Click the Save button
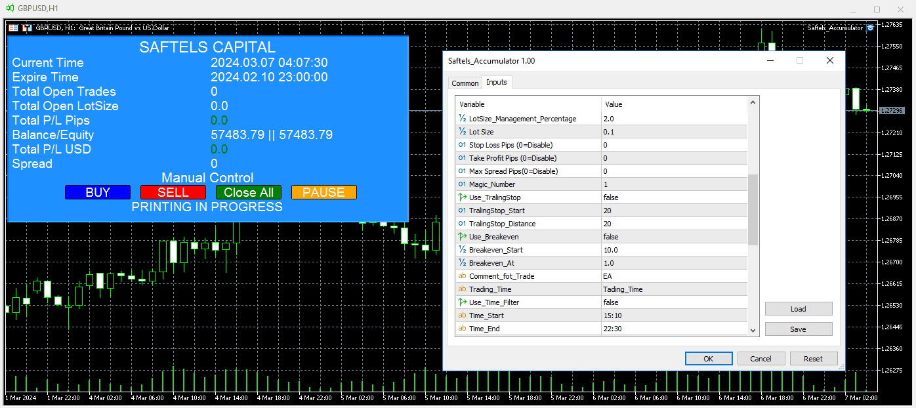 coord(799,329)
